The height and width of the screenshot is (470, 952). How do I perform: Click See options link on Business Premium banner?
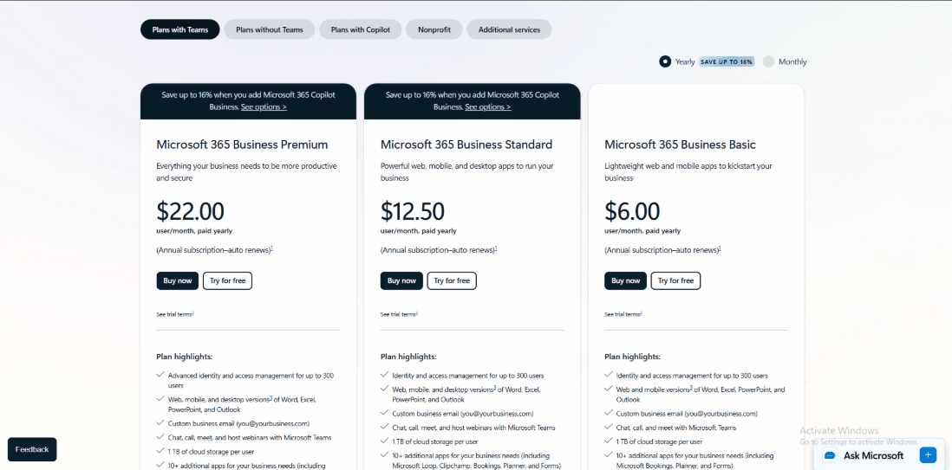(x=264, y=106)
